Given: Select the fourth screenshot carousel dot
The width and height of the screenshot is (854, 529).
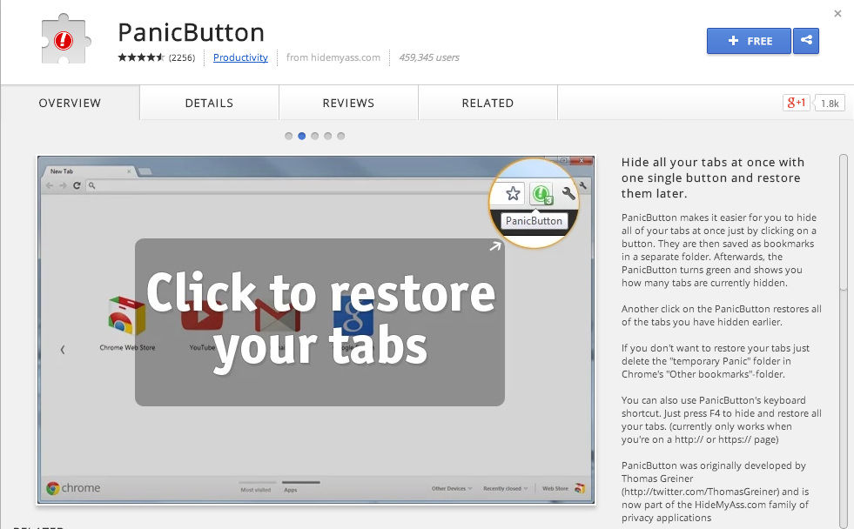Looking at the screenshot, I should click(328, 136).
